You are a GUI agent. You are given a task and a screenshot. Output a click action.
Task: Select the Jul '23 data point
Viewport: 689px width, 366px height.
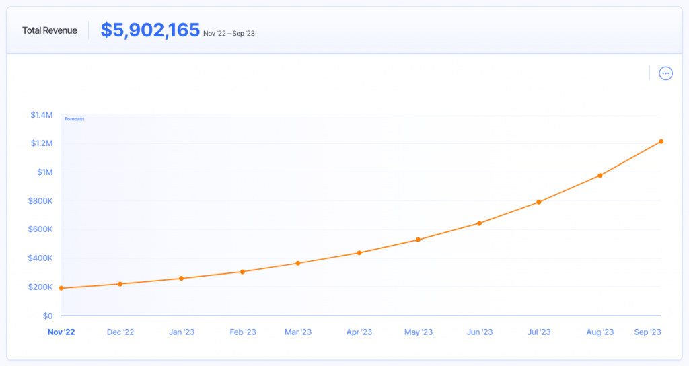[x=539, y=202]
